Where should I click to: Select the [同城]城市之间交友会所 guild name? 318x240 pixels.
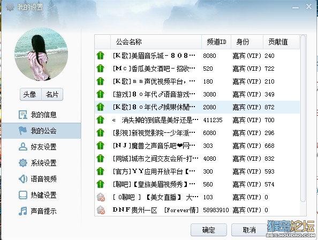pyautogui.click(x=155, y=159)
